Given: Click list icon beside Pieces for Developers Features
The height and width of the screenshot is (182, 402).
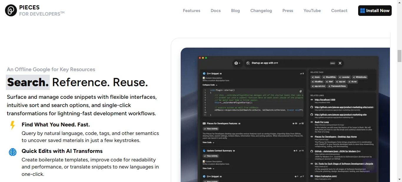Looking at the screenshot, I should point(240,123).
